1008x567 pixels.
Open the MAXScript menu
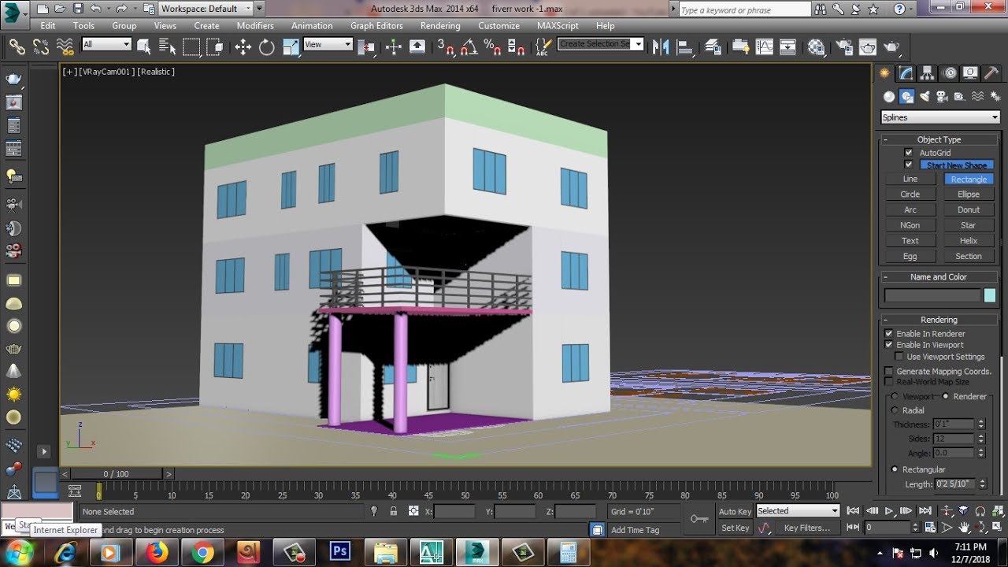point(558,25)
